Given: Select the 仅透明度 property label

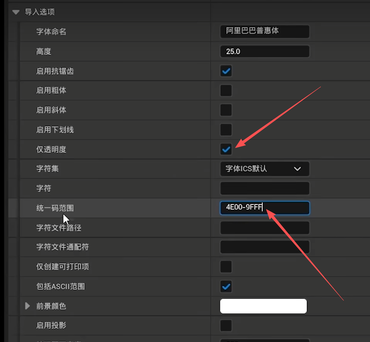Looking at the screenshot, I should pos(51,149).
